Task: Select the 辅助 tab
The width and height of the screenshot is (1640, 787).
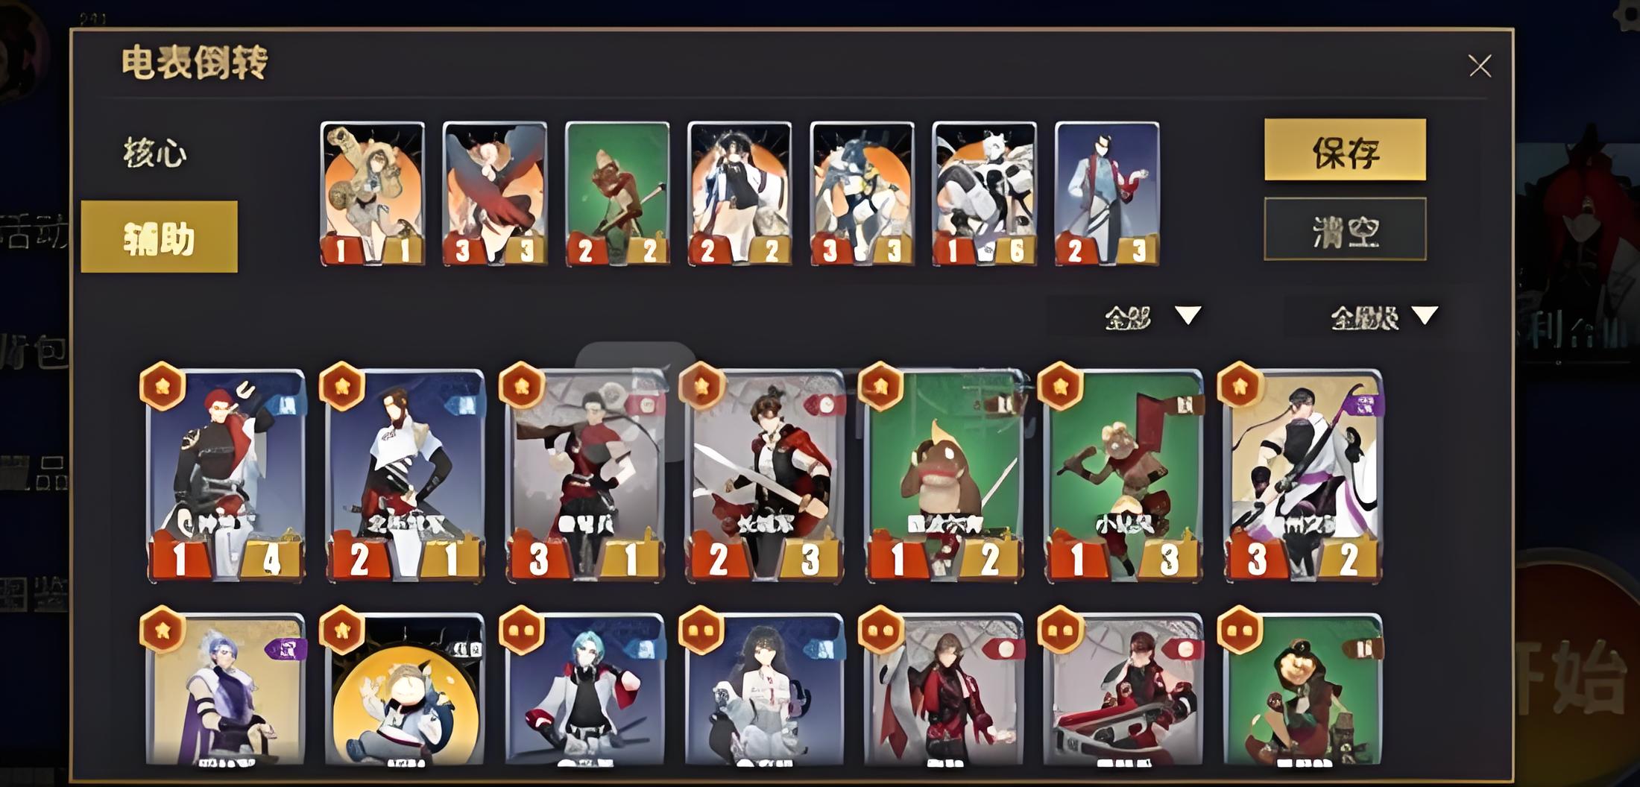Action: pyautogui.click(x=160, y=237)
